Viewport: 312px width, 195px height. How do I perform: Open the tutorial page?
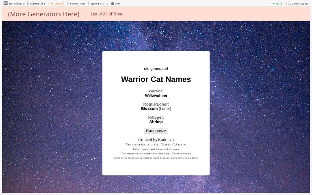[x=57, y=4]
